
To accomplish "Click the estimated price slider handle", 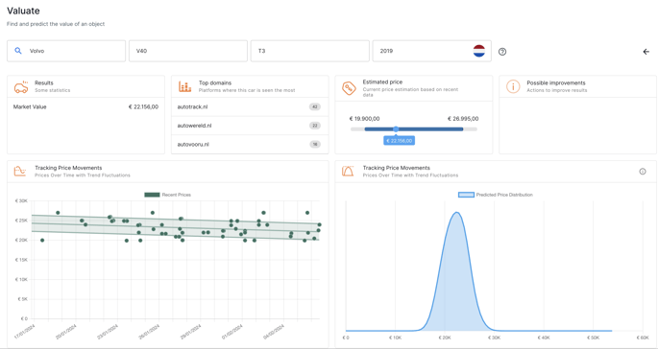I will click(396, 129).
